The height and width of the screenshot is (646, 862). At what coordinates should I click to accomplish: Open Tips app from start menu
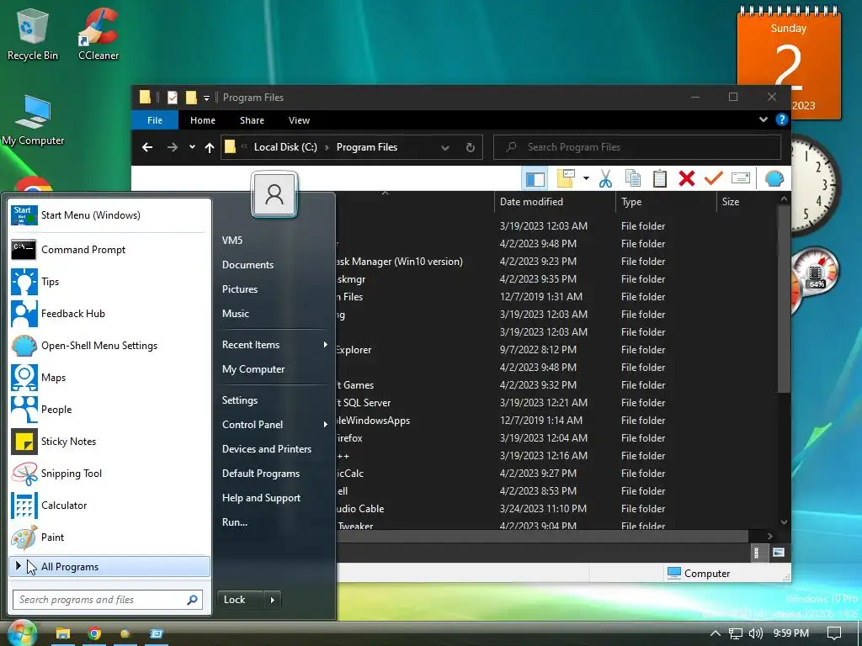(109, 282)
